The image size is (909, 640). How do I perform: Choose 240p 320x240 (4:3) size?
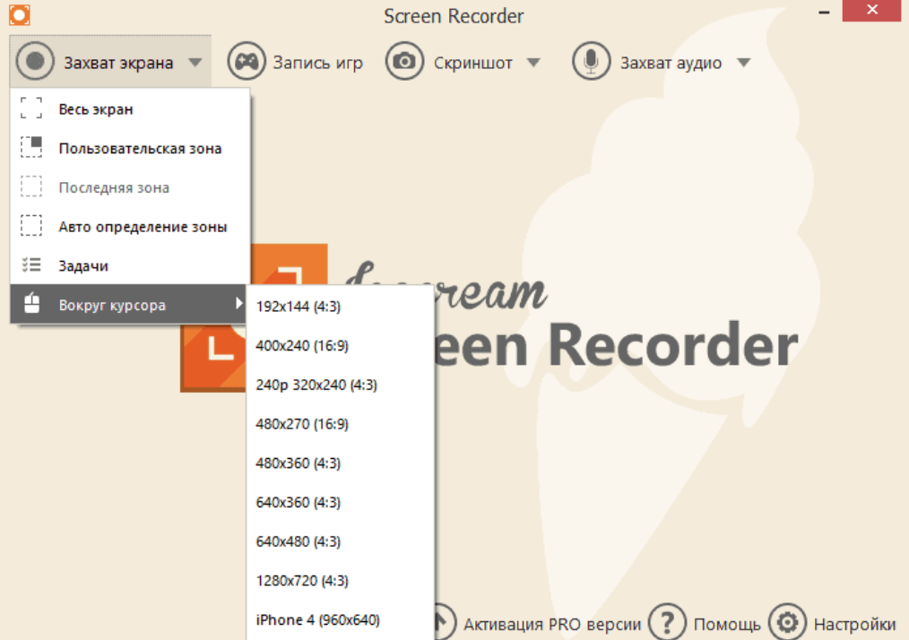[x=341, y=385]
